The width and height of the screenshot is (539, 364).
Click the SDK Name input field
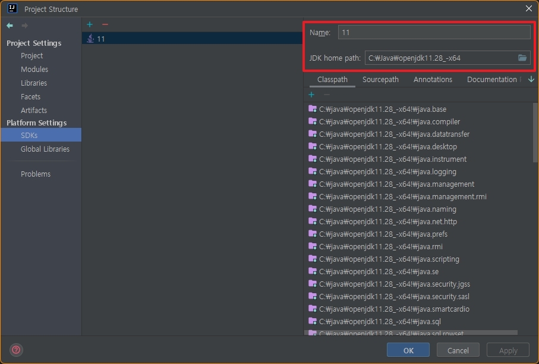[434, 32]
